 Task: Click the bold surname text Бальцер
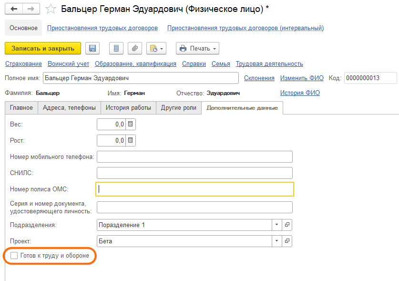pyautogui.click(x=48, y=93)
